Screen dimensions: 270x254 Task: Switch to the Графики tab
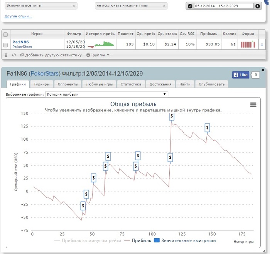pyautogui.click(x=18, y=84)
